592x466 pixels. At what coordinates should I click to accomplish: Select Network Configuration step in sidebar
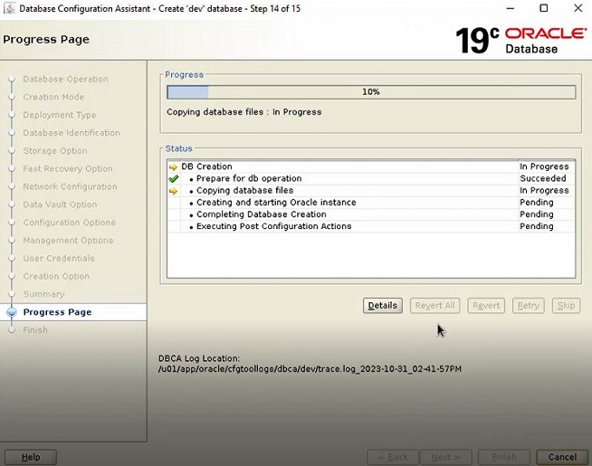(x=71, y=186)
